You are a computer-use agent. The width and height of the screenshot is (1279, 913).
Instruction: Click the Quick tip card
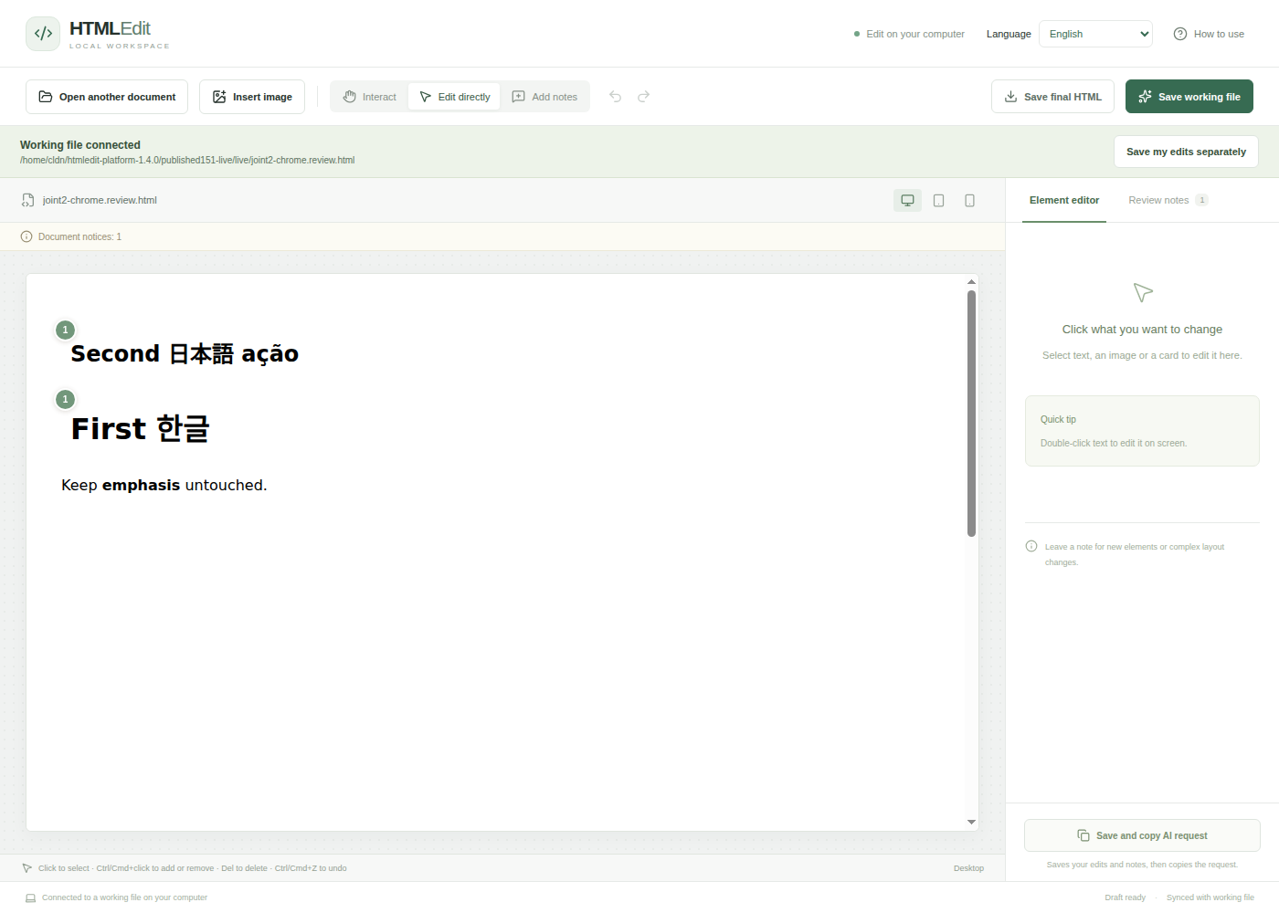click(1142, 431)
